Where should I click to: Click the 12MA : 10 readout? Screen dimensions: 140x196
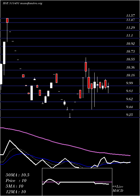pyautogui.click(x=16, y=192)
